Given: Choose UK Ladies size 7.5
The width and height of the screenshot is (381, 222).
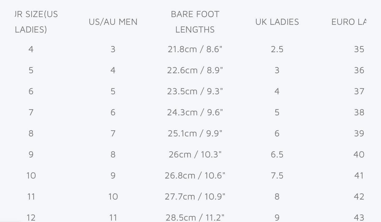Looking at the screenshot, I should coord(277,176).
